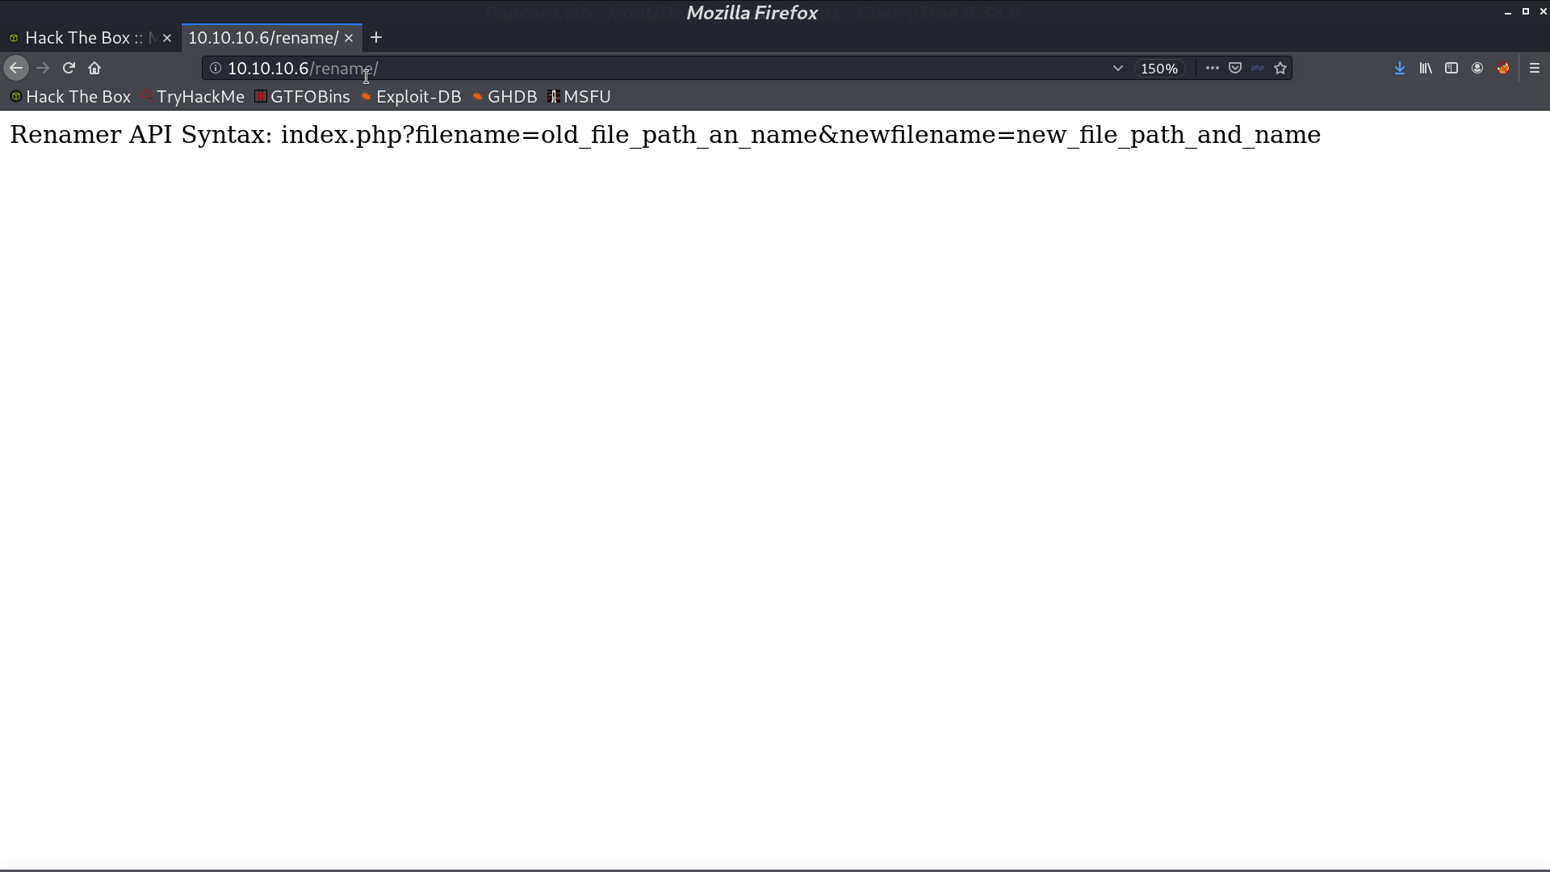Go forward using the forward arrow
This screenshot has height=872, width=1550.
(44, 69)
